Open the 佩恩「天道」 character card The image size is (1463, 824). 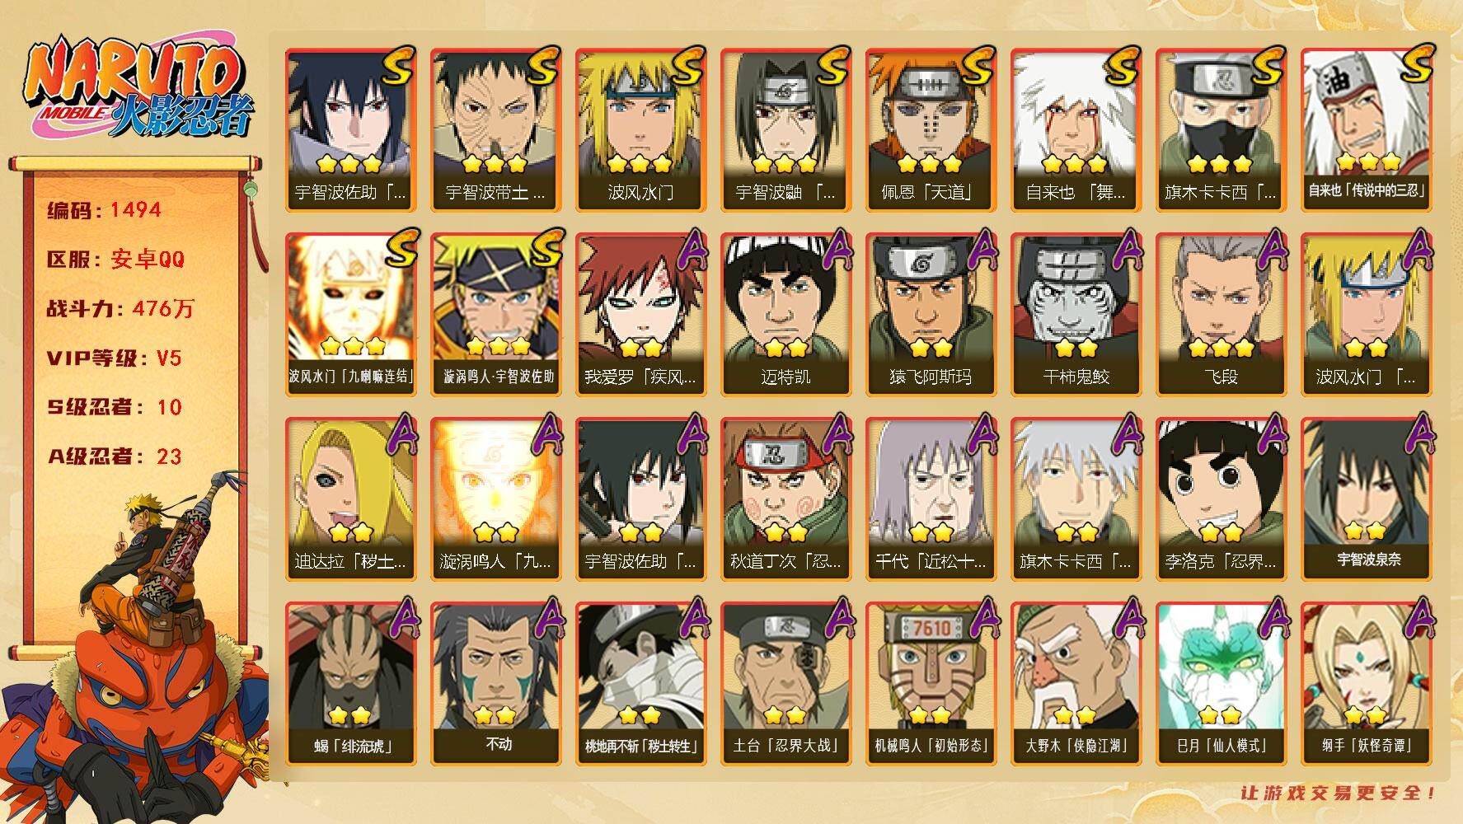(x=931, y=129)
